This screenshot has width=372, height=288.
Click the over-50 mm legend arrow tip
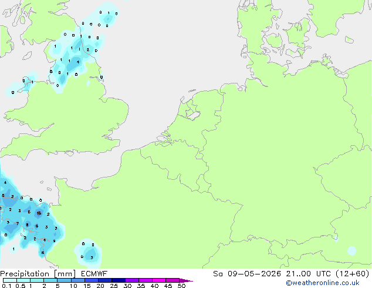[x=186, y=280]
